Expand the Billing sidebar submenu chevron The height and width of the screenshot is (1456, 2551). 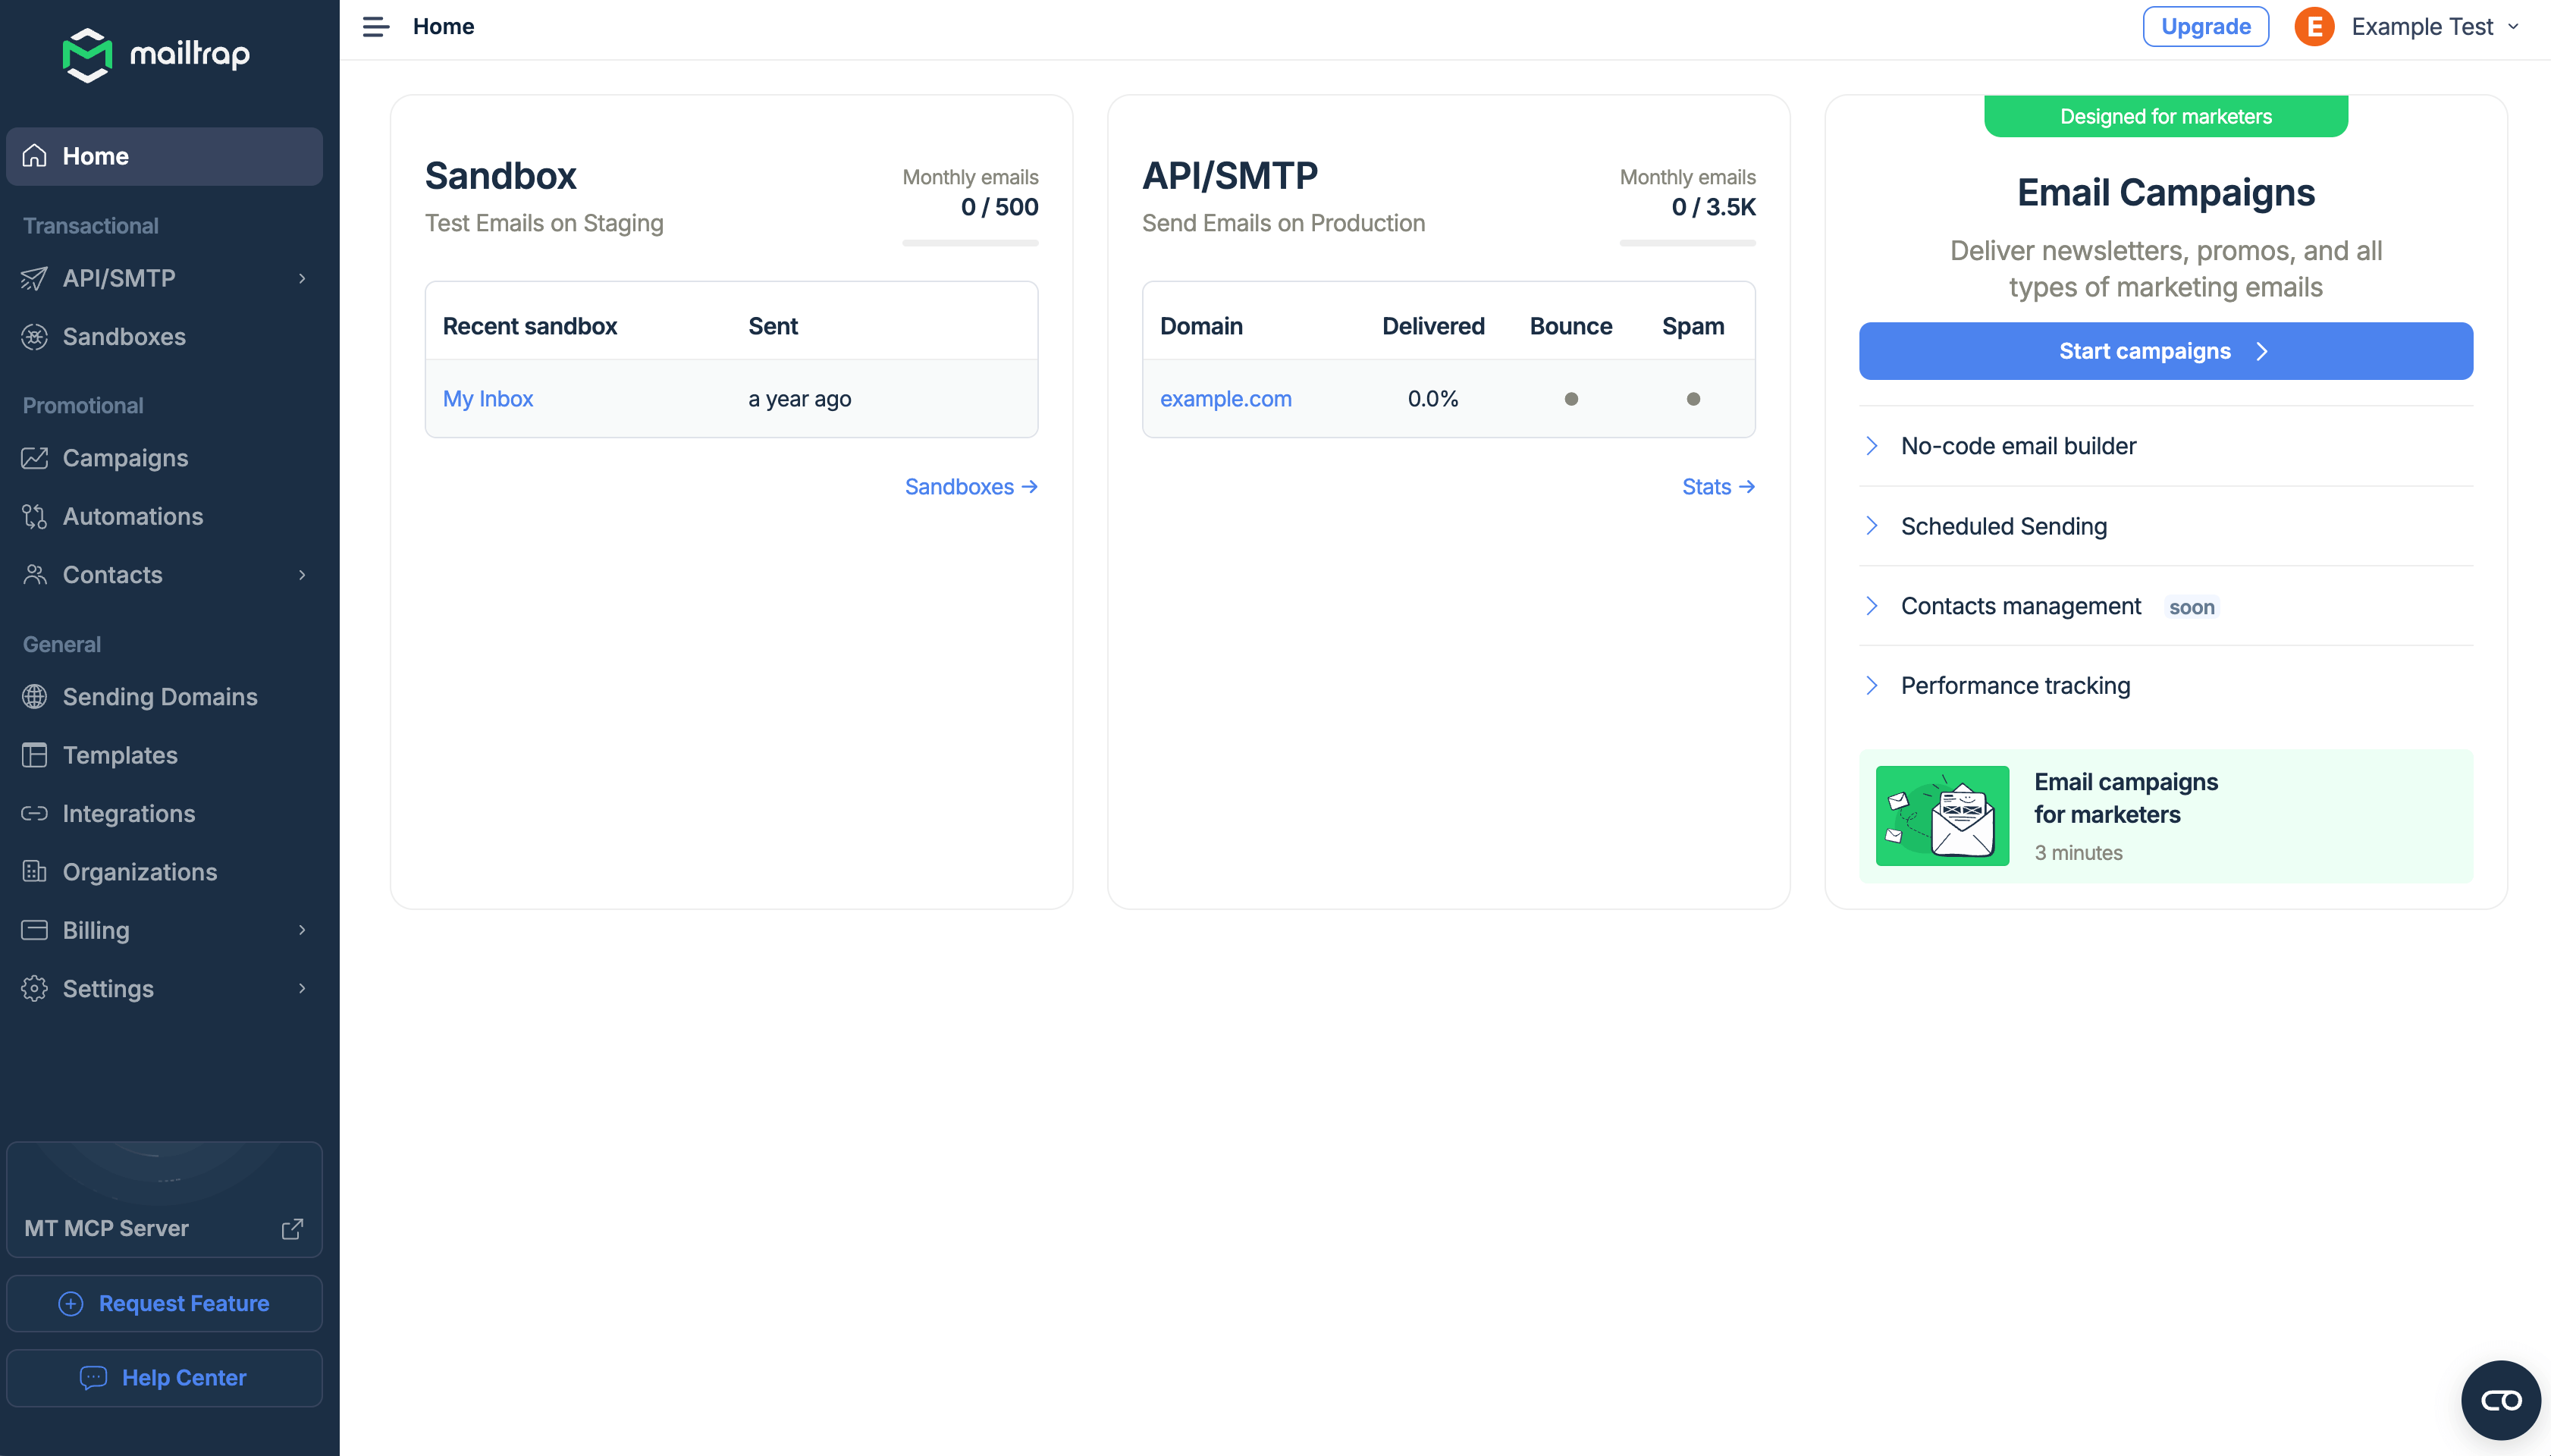(302, 930)
